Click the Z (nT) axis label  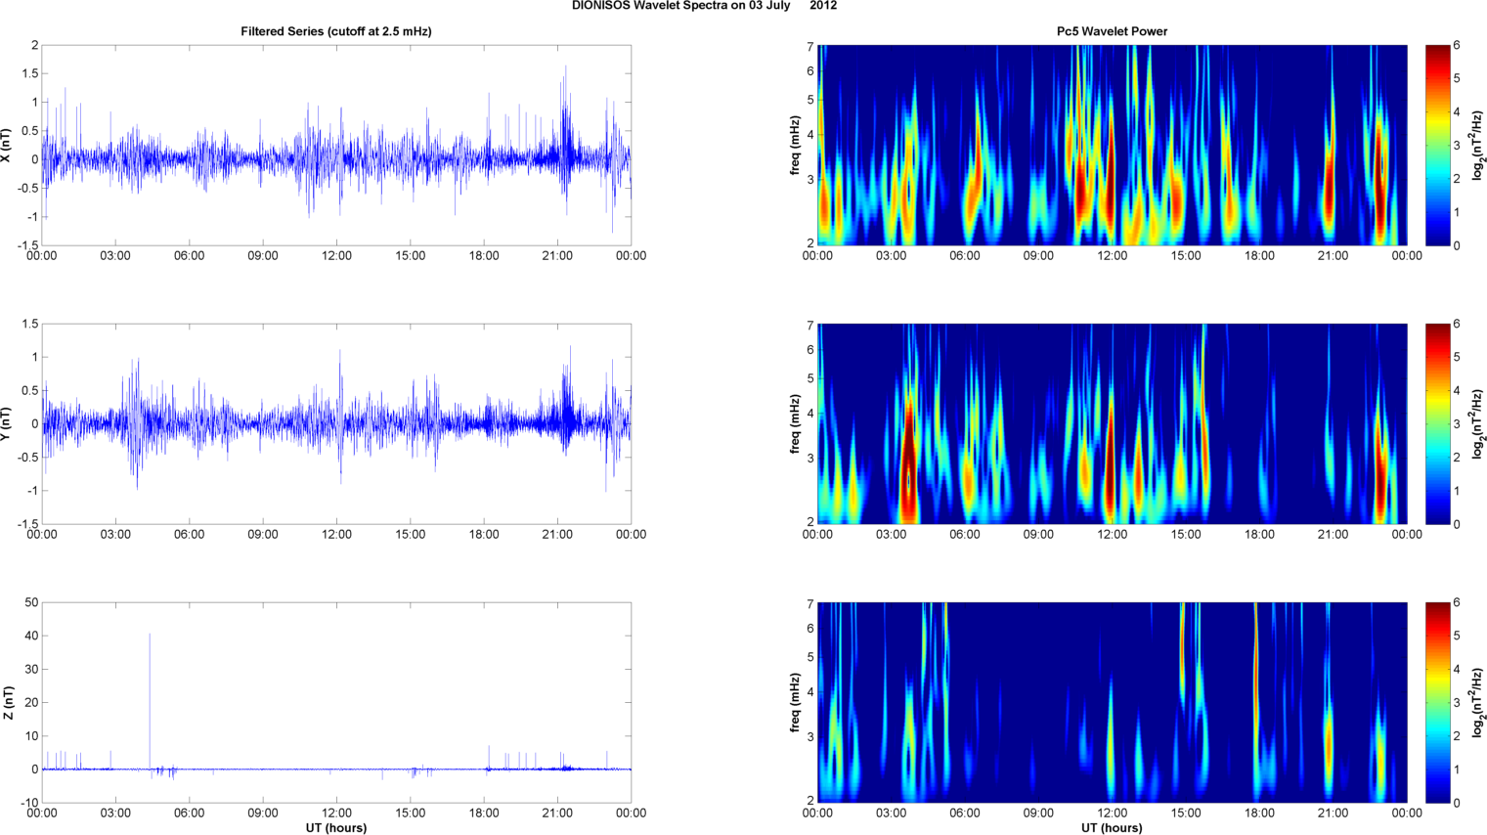click(8, 702)
